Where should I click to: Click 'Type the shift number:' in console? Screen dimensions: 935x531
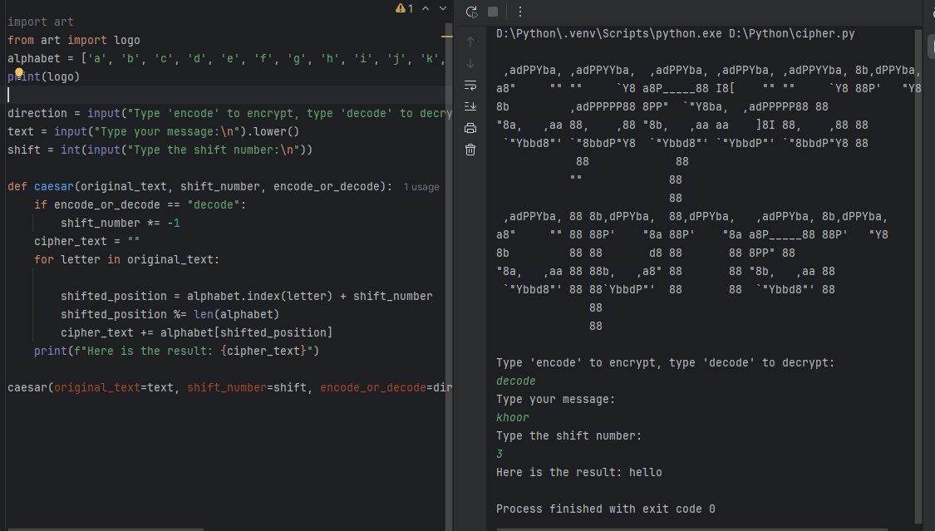click(x=568, y=436)
